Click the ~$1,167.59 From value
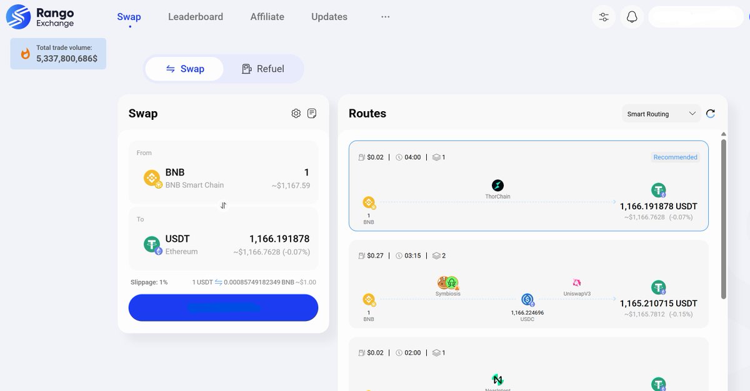The height and width of the screenshot is (391, 750). coord(291,186)
